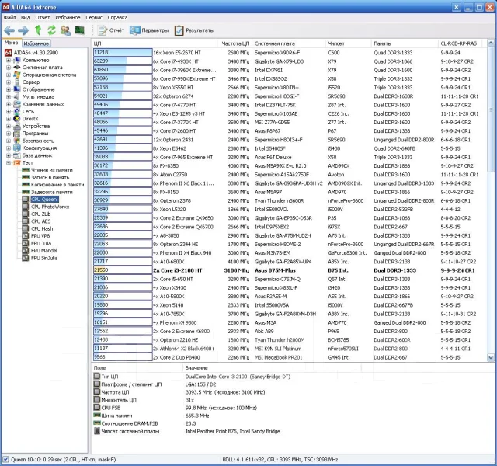The image size is (497, 466).
Task: Click the 9568 score bar
Action: [123, 357]
